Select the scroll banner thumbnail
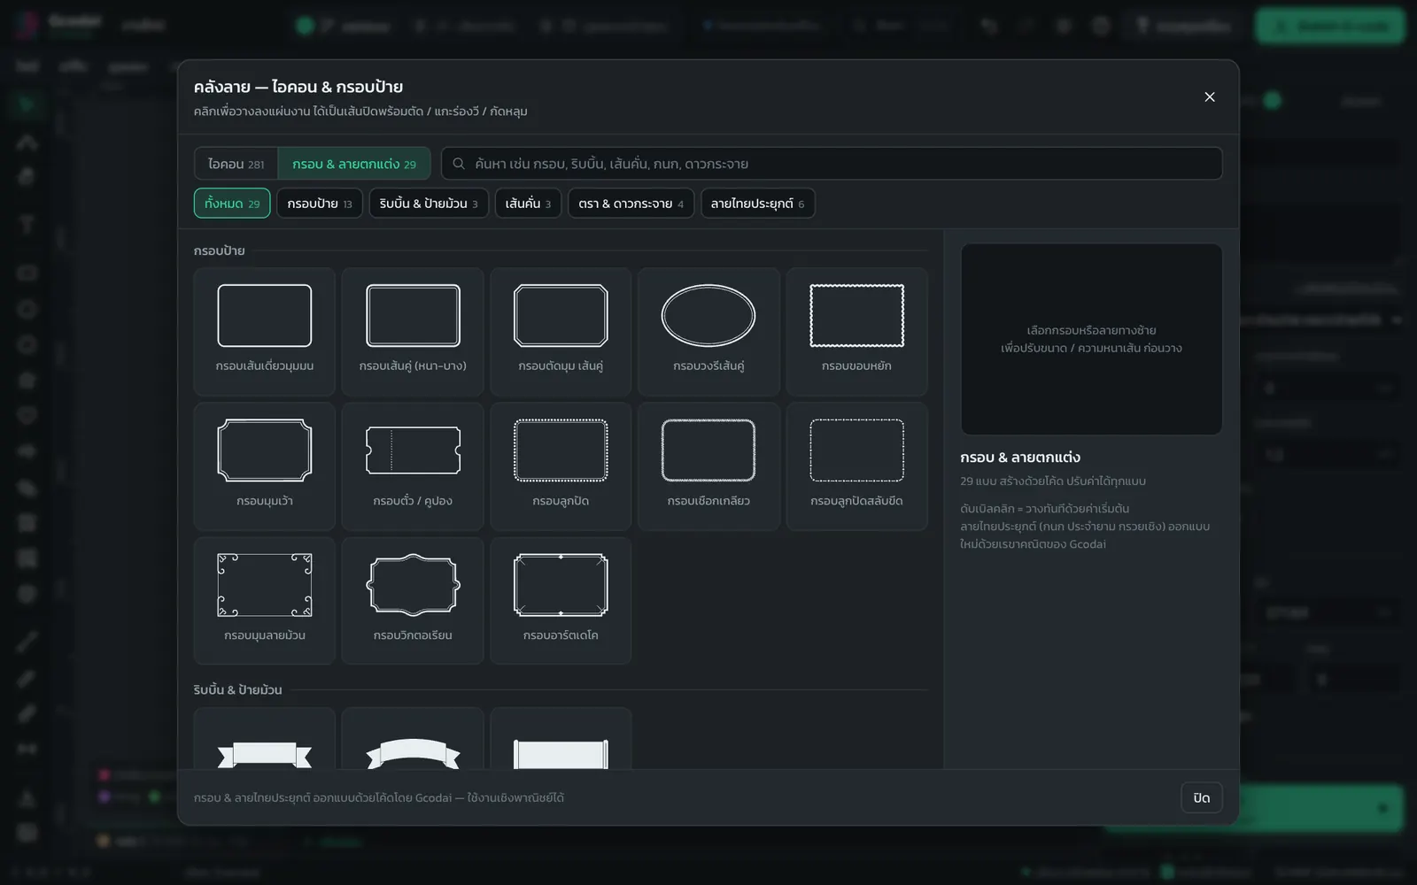 [561, 739]
